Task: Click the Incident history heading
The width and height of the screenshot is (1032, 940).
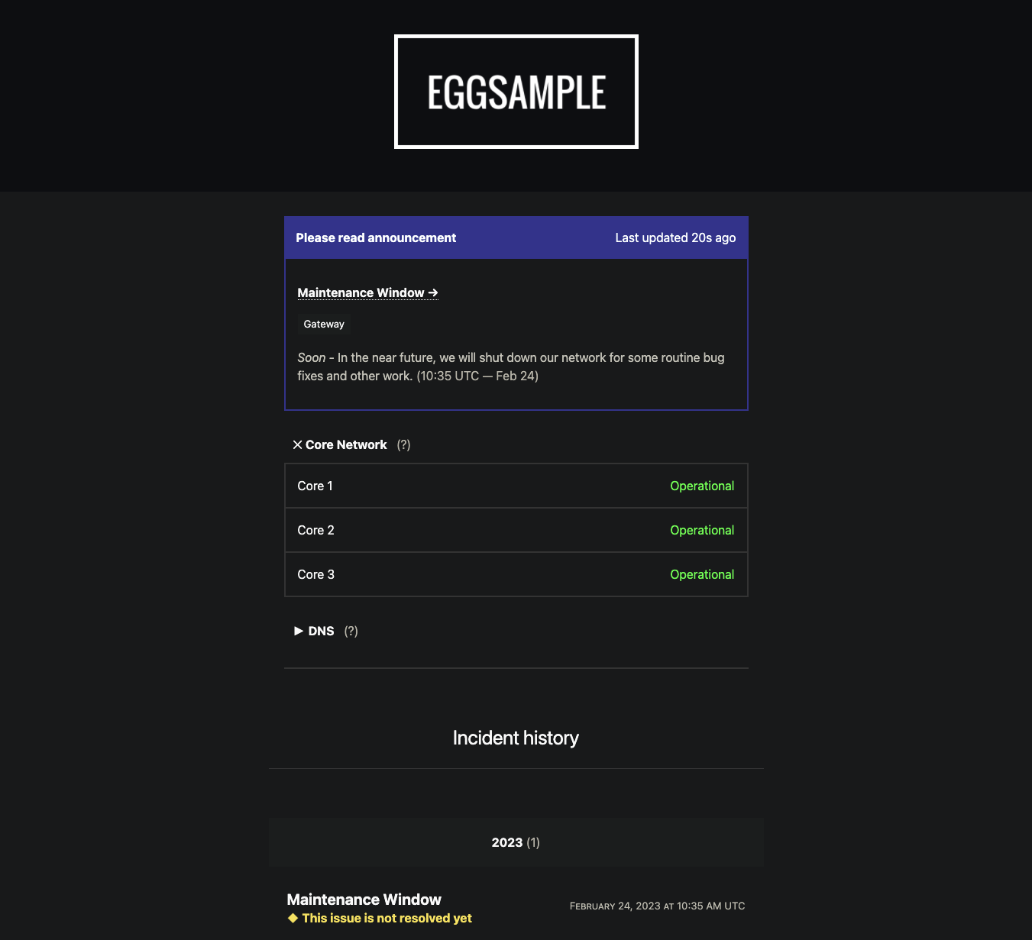Action: click(516, 738)
